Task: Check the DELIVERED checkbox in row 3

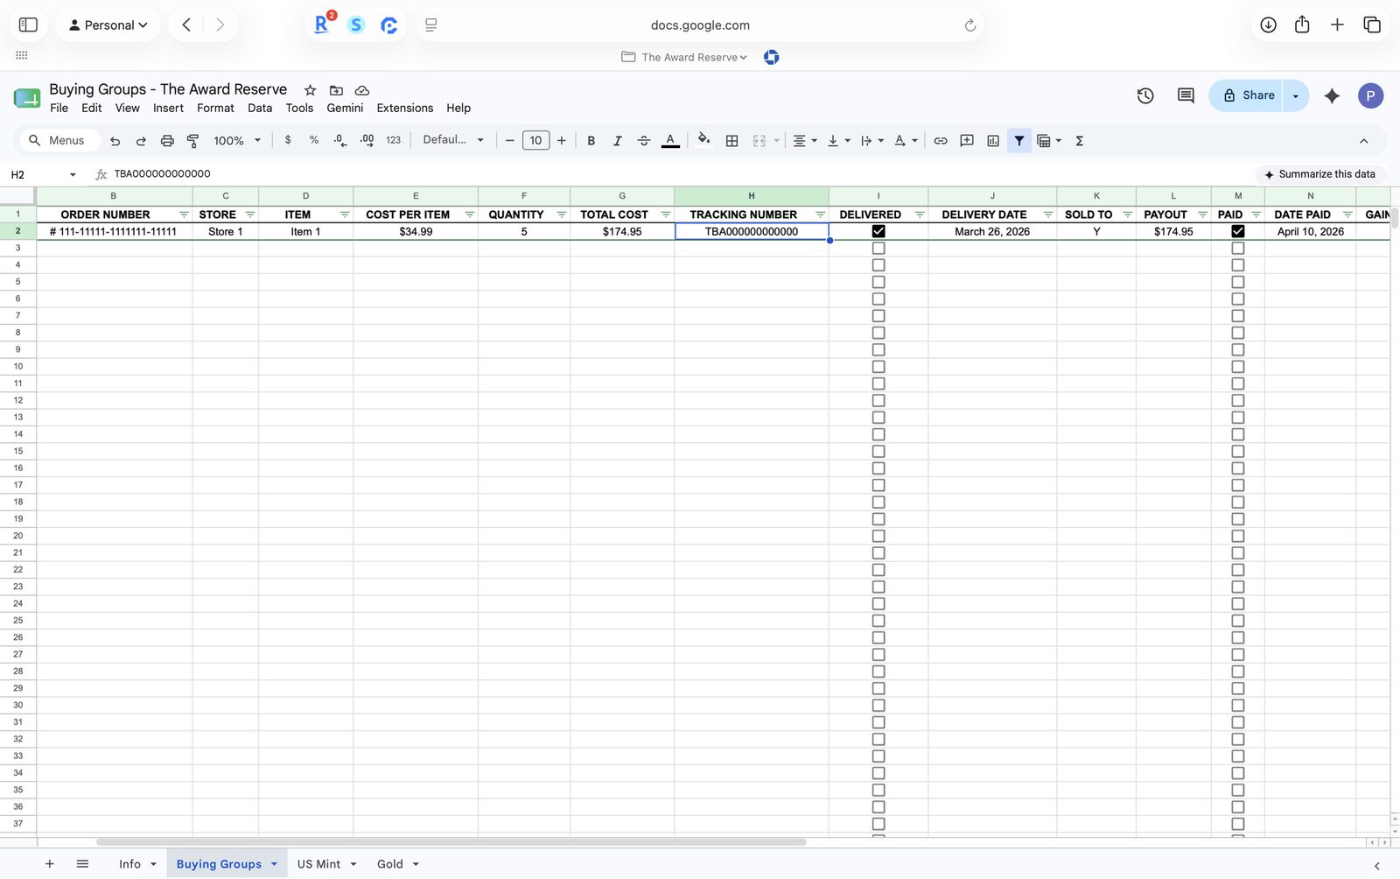Action: 878,248
